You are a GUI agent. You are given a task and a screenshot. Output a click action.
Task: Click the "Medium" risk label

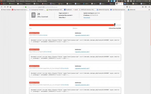click(75, 28)
